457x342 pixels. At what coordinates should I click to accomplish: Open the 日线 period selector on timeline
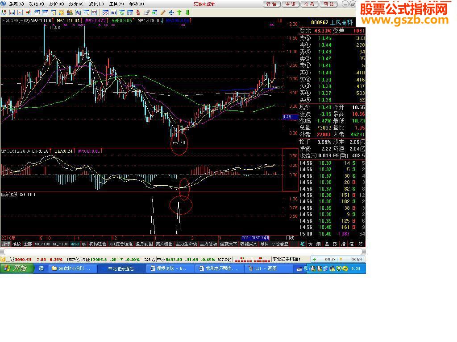tap(290, 238)
